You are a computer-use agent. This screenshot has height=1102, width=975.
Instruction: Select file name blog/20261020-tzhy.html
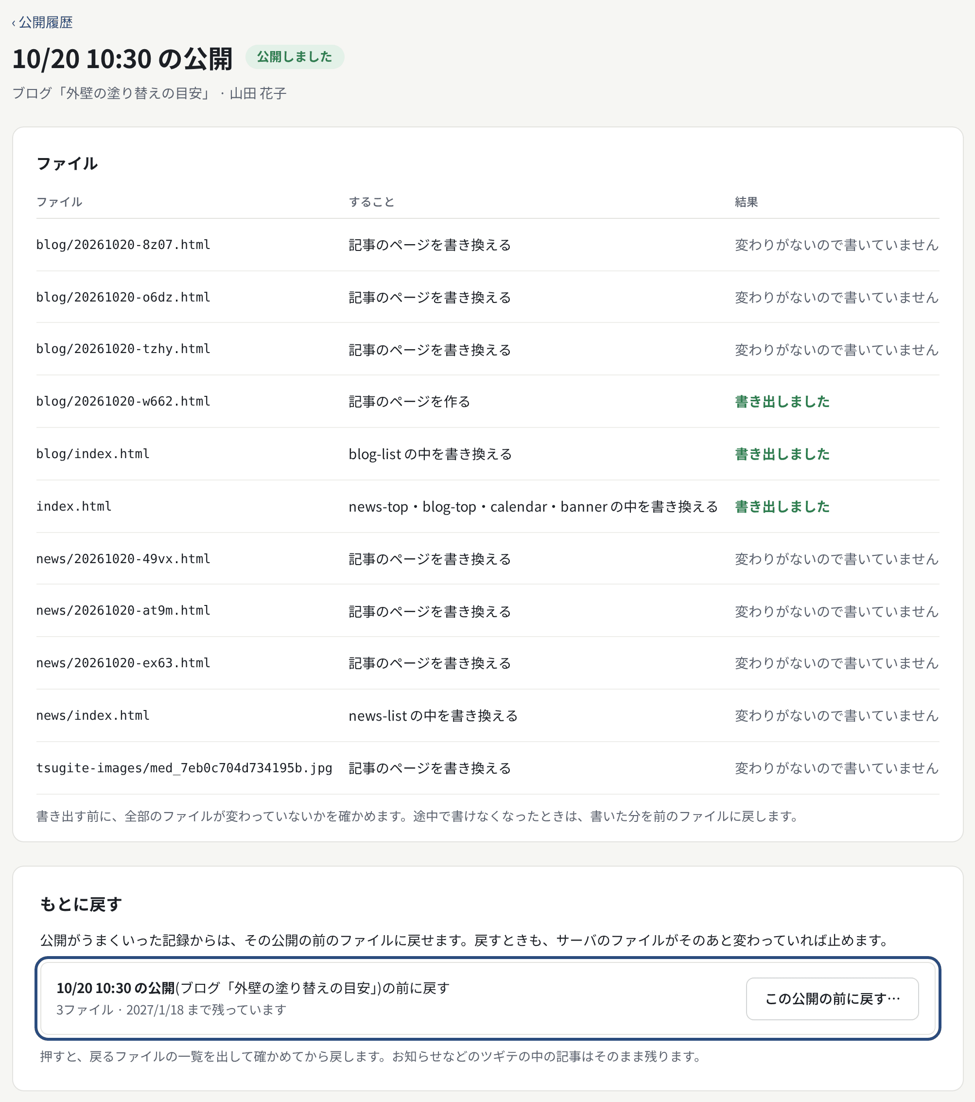123,349
